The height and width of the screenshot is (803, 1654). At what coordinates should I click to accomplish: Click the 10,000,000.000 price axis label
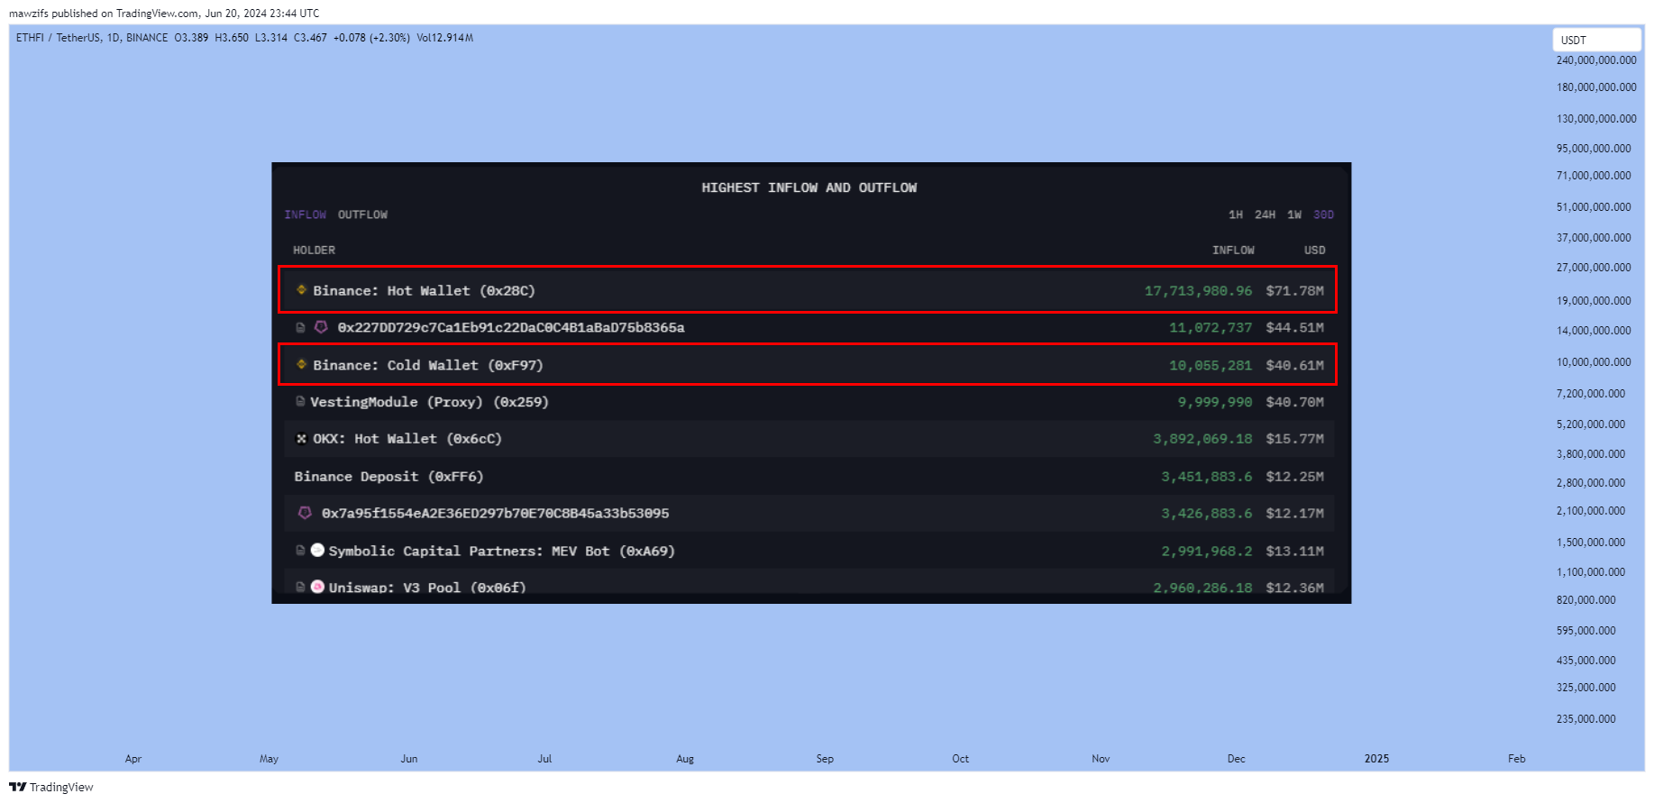click(1594, 362)
